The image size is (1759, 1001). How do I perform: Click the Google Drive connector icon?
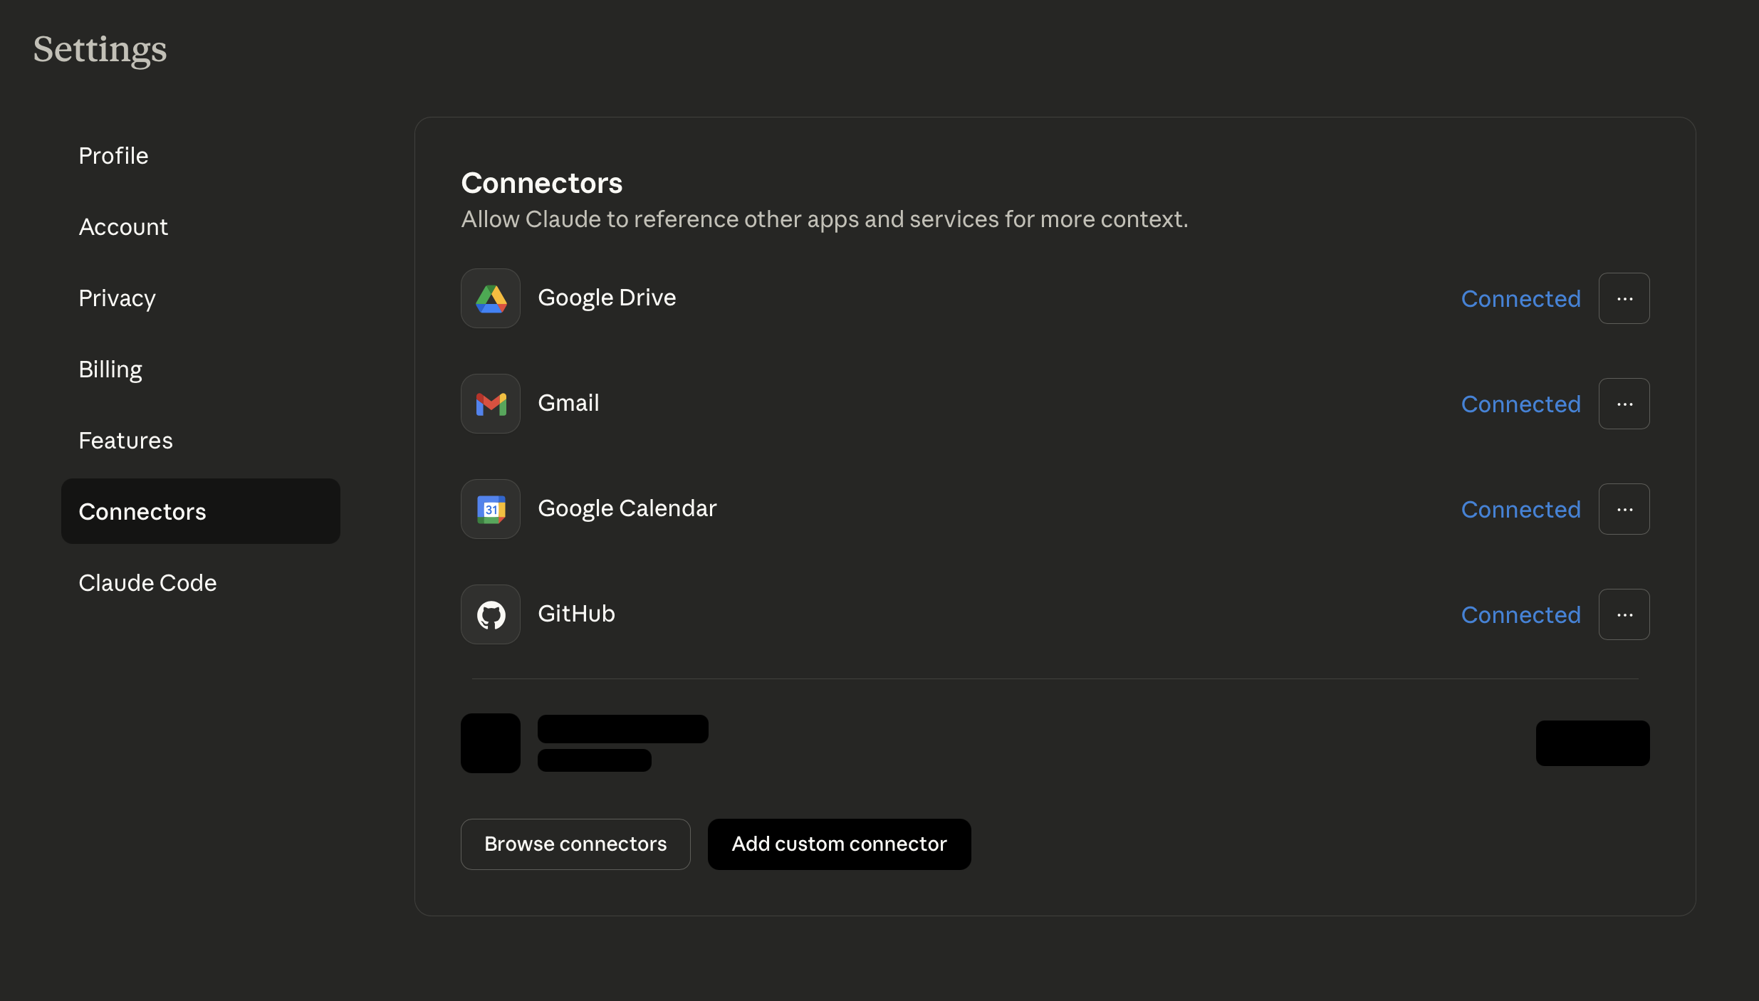490,298
